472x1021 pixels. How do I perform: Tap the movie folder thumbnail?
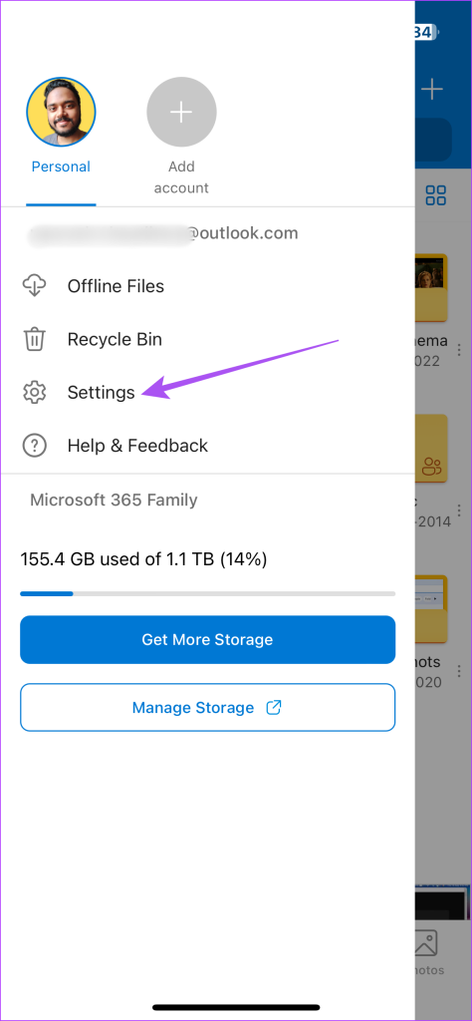pos(432,287)
